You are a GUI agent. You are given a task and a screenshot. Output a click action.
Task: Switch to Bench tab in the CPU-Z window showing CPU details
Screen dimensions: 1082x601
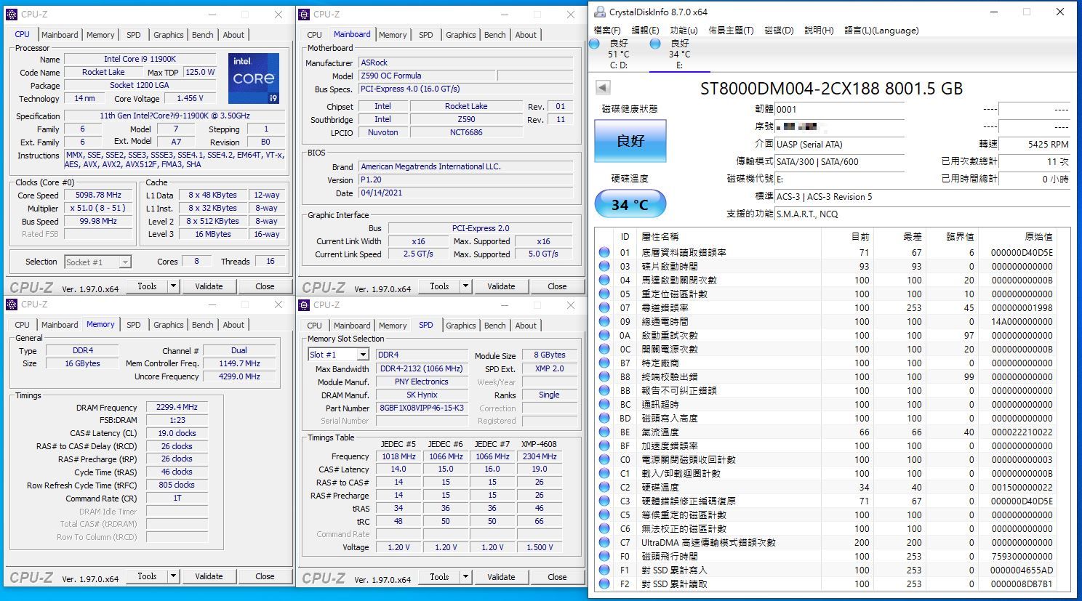pos(203,35)
